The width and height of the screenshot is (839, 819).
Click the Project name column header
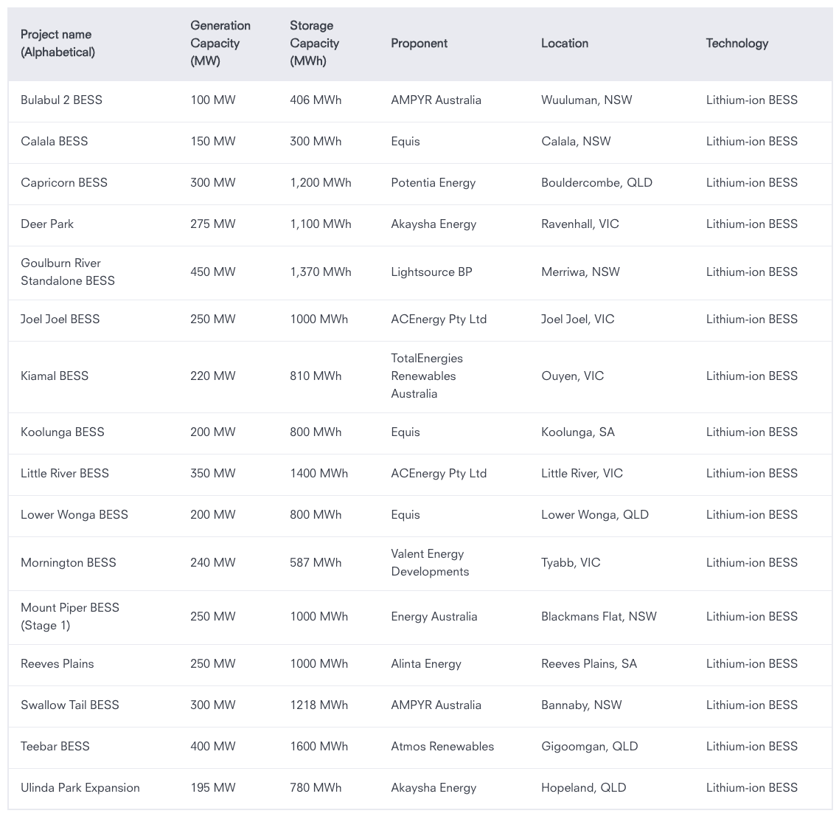click(x=58, y=44)
